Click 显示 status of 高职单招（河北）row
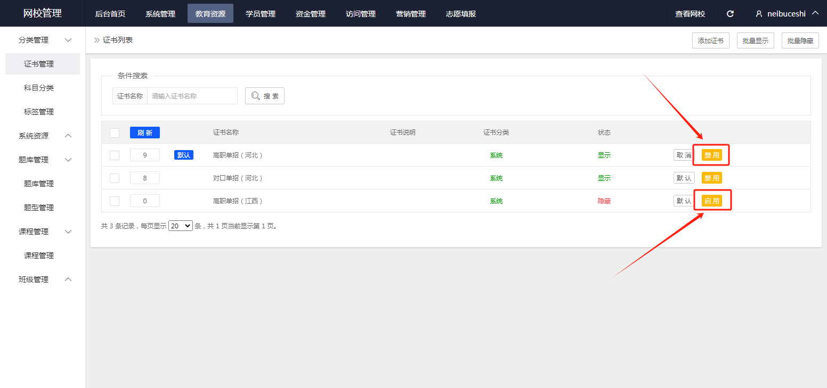The width and height of the screenshot is (827, 388). pyautogui.click(x=604, y=155)
